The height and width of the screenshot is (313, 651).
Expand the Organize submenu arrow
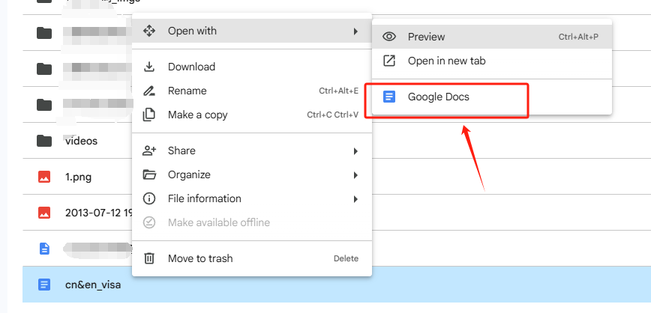point(355,175)
